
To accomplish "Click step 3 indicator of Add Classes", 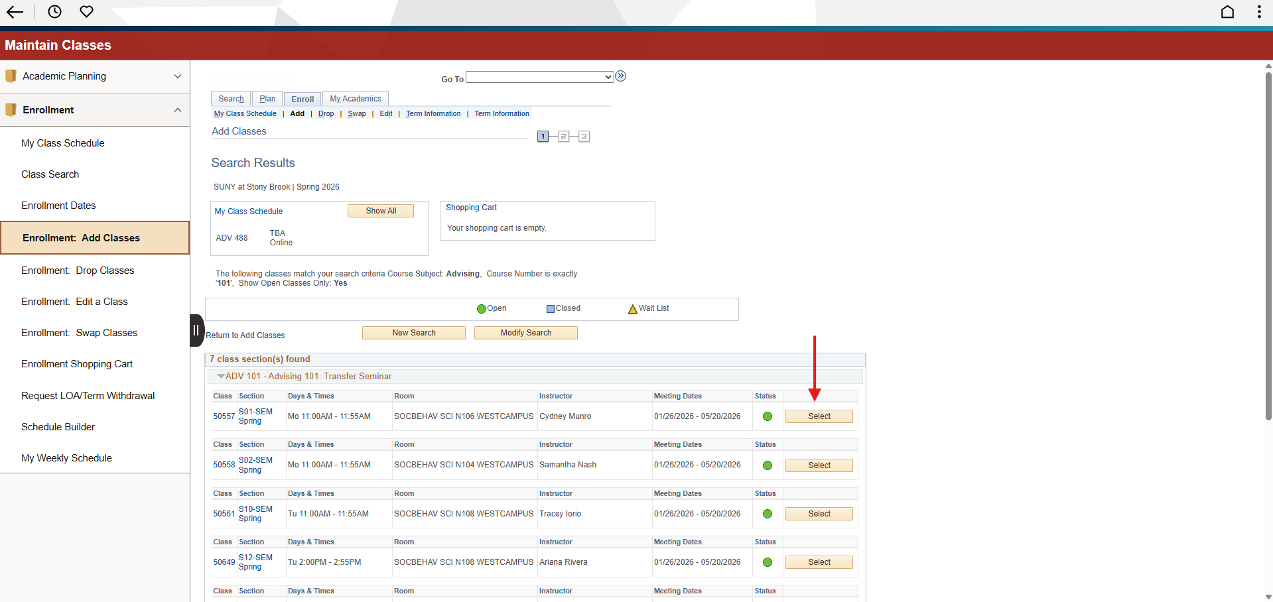I will [584, 137].
